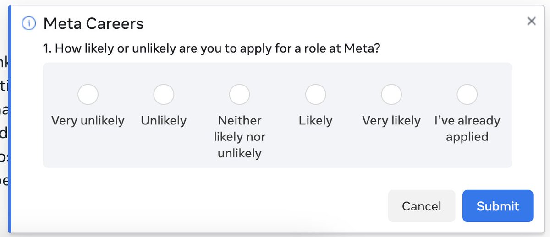The height and width of the screenshot is (237, 550).
Task: Click the "I've already applied" label text
Action: [467, 129]
